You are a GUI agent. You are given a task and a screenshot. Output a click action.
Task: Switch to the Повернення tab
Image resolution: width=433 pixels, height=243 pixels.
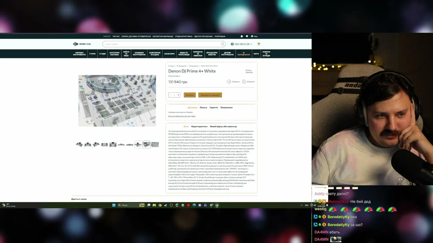[227, 107]
